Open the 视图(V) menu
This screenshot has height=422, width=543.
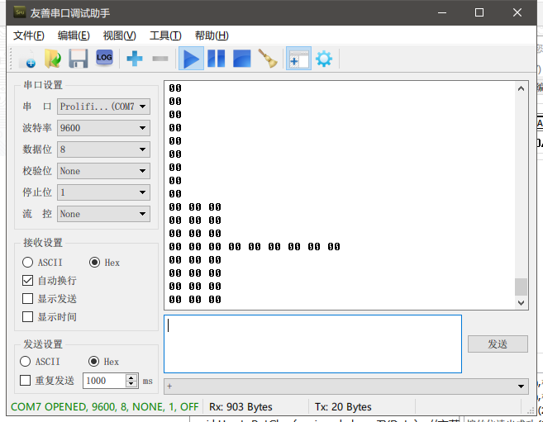coord(120,36)
